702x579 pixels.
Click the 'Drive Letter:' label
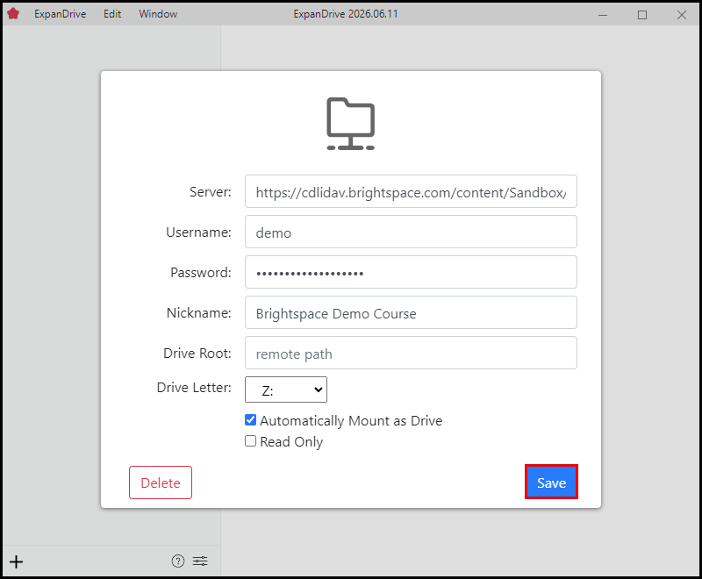point(194,388)
